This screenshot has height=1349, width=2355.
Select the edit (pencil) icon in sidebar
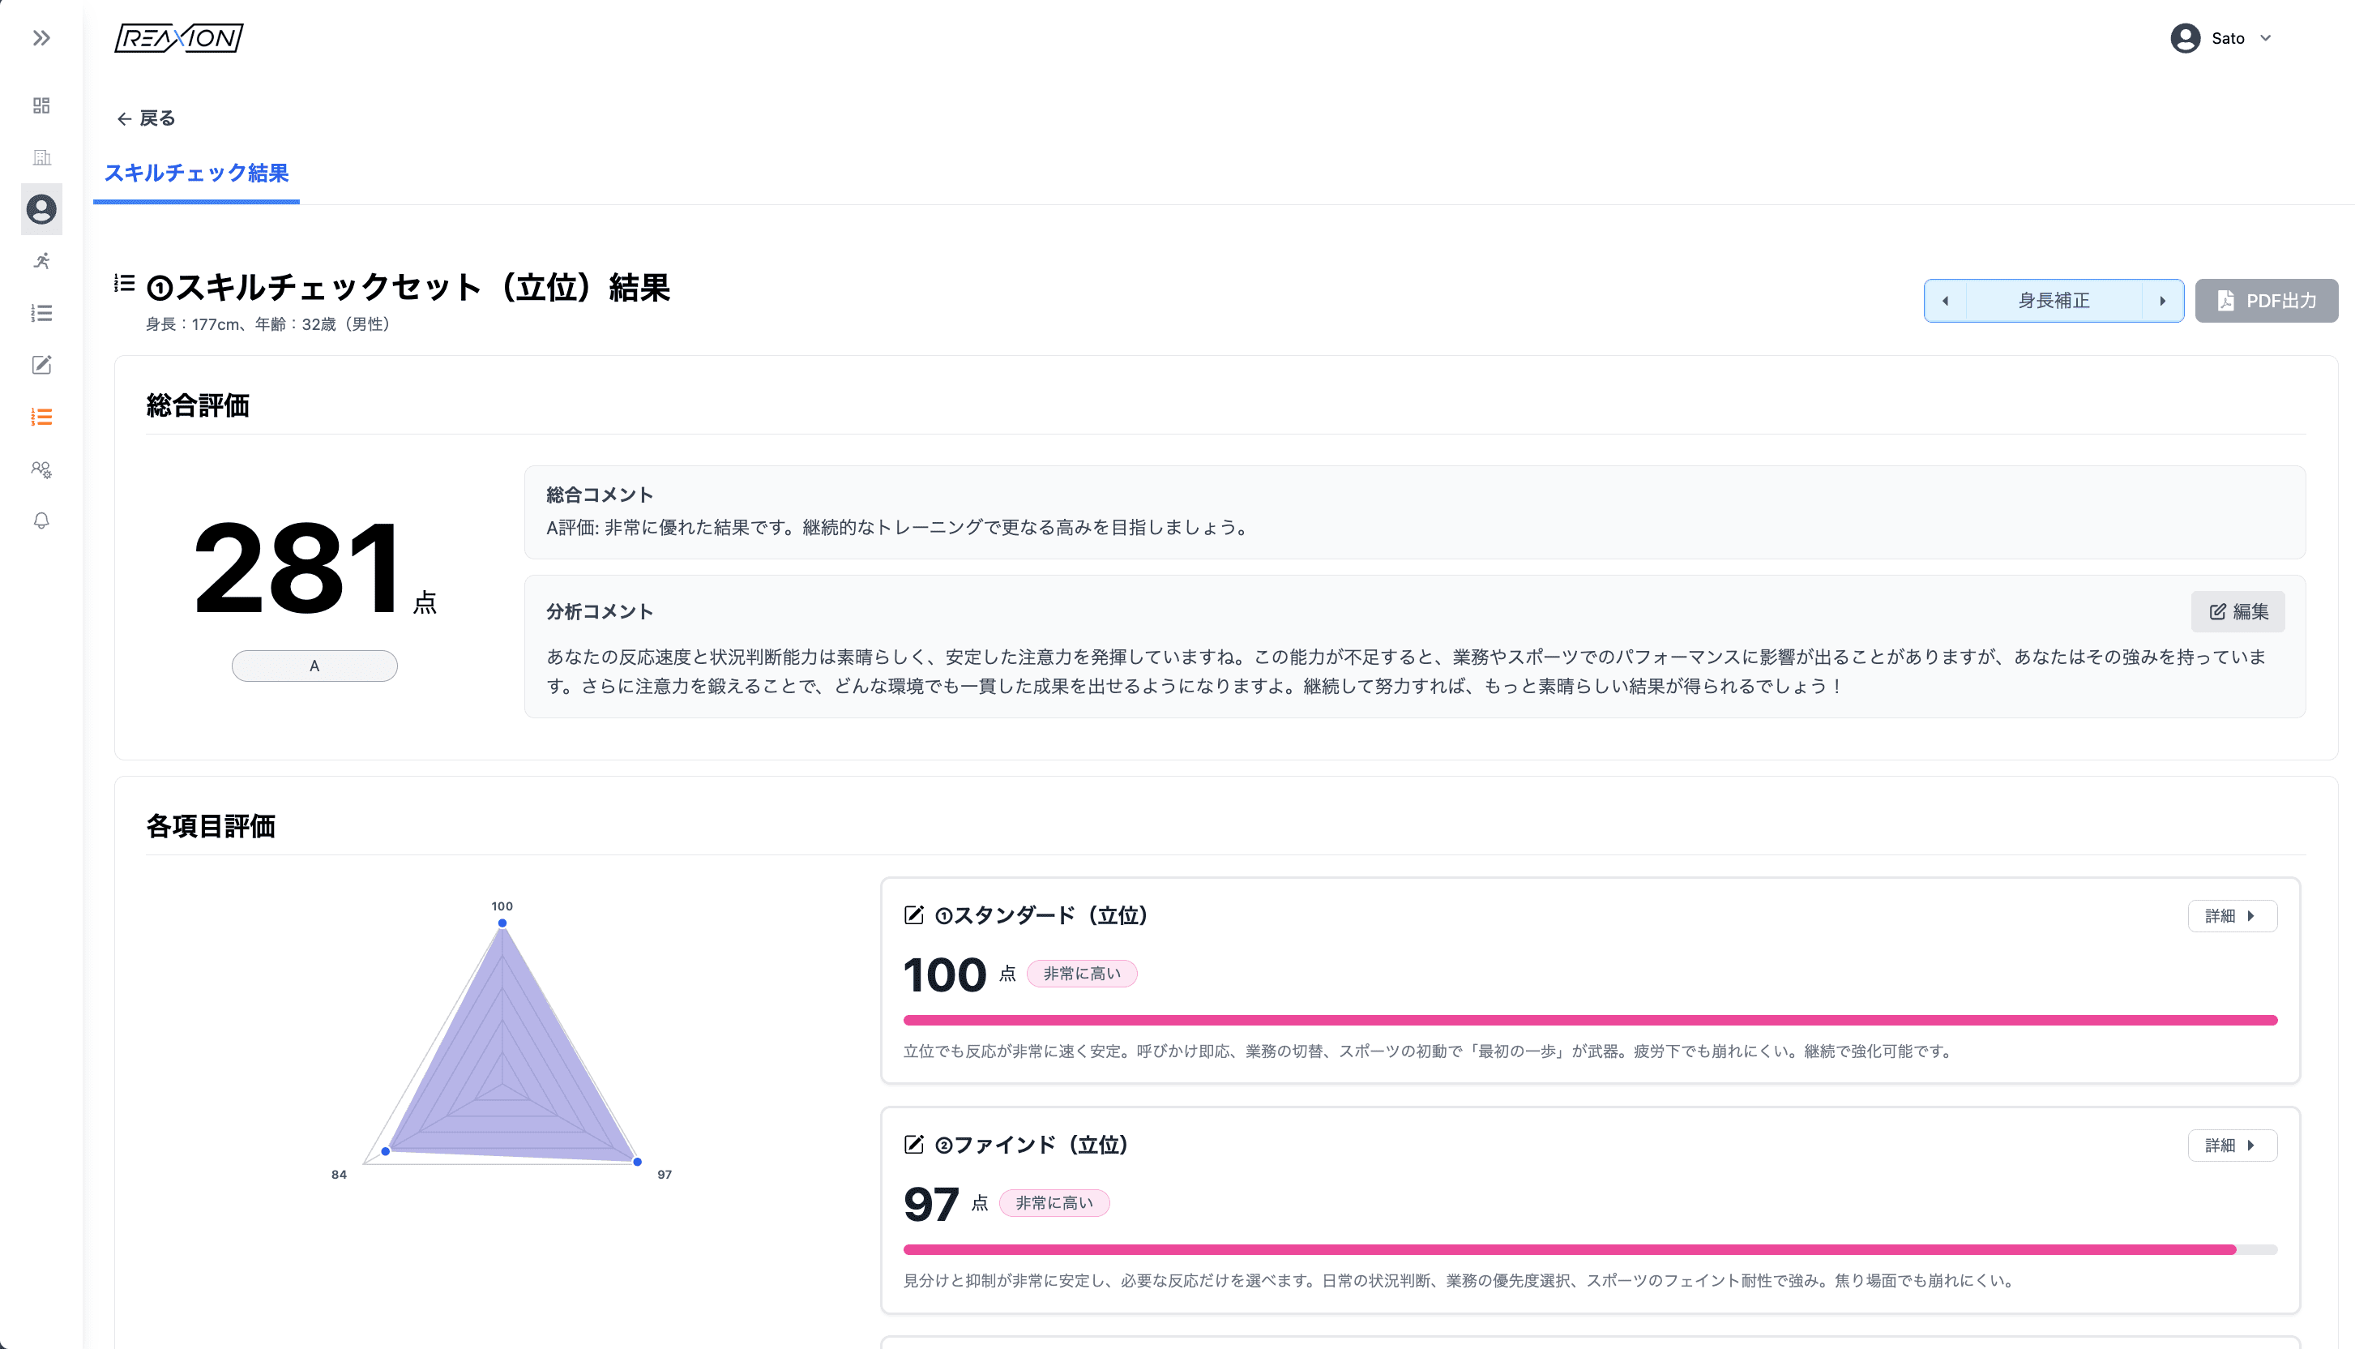[41, 365]
